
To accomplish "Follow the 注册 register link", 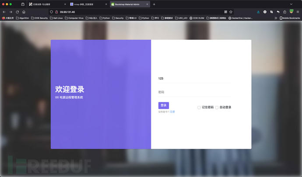I will tap(172, 112).
